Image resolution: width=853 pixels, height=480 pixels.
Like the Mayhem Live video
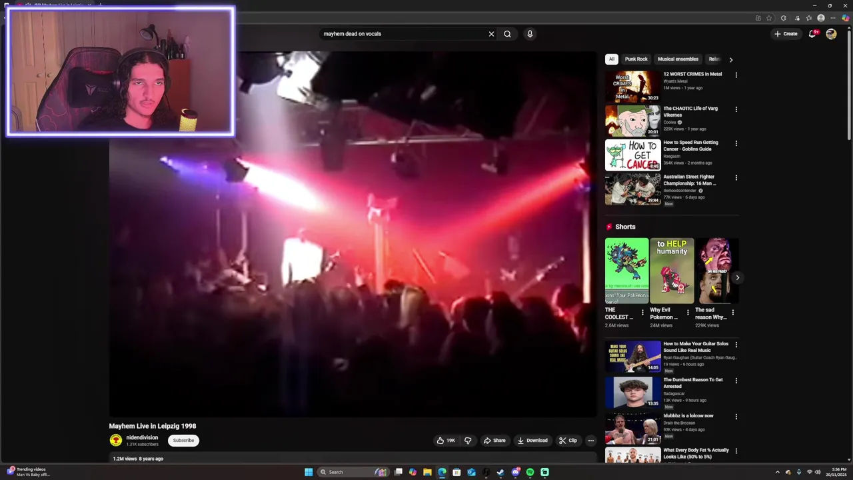click(x=446, y=441)
